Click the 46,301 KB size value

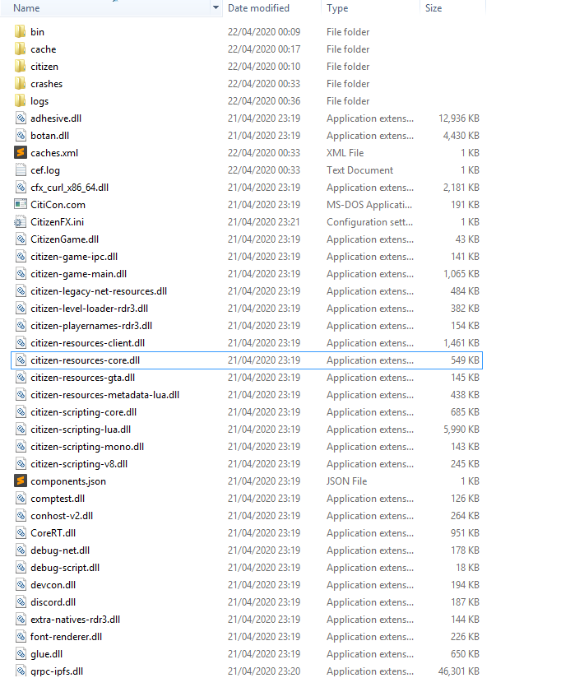pyautogui.click(x=458, y=671)
